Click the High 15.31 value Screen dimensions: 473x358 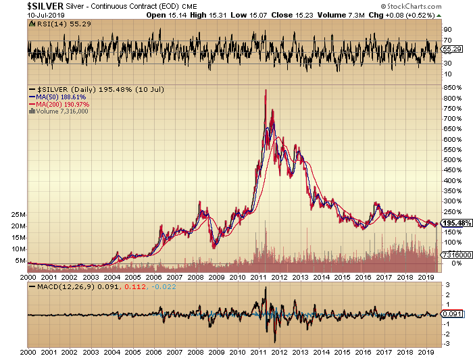208,15
